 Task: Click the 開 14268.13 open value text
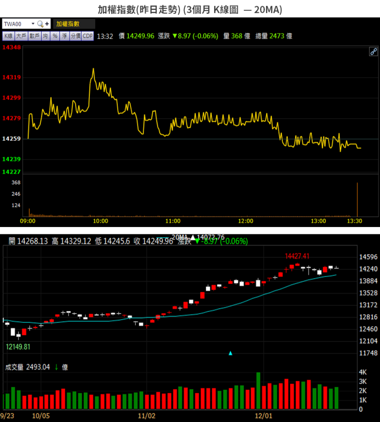click(28, 241)
